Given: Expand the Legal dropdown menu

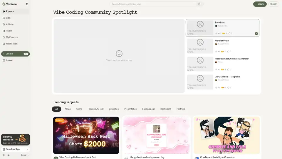Looking at the screenshot, I should point(25,155).
